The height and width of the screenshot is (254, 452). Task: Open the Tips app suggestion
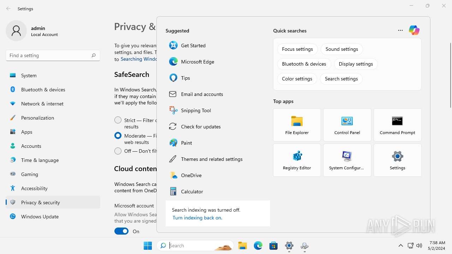pyautogui.click(x=218, y=78)
